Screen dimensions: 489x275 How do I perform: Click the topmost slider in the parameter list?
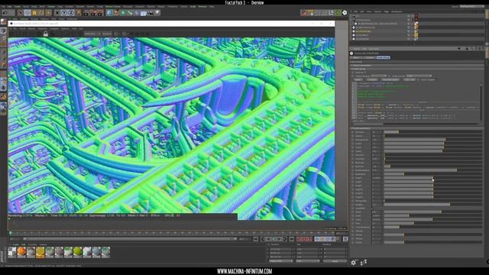pyautogui.click(x=433, y=132)
